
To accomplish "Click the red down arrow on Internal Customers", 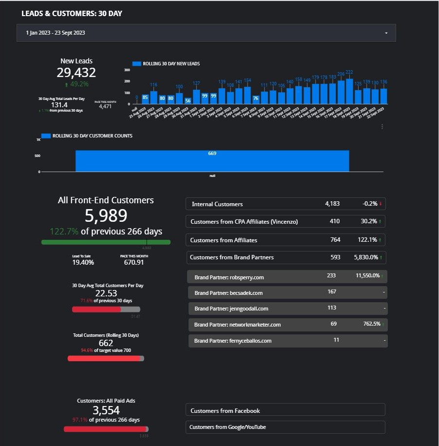I will point(381,204).
